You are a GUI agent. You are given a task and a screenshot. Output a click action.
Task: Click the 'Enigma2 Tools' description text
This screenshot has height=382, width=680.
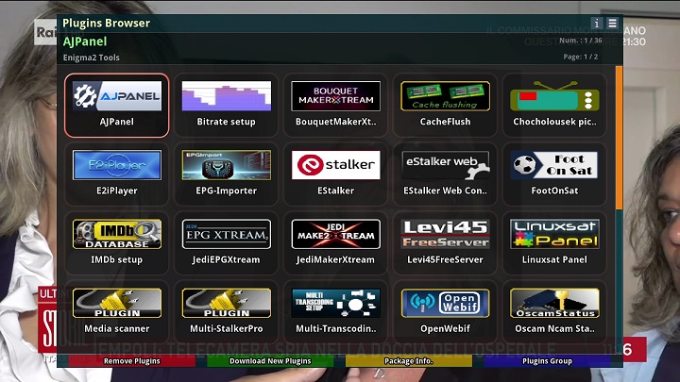click(x=91, y=58)
